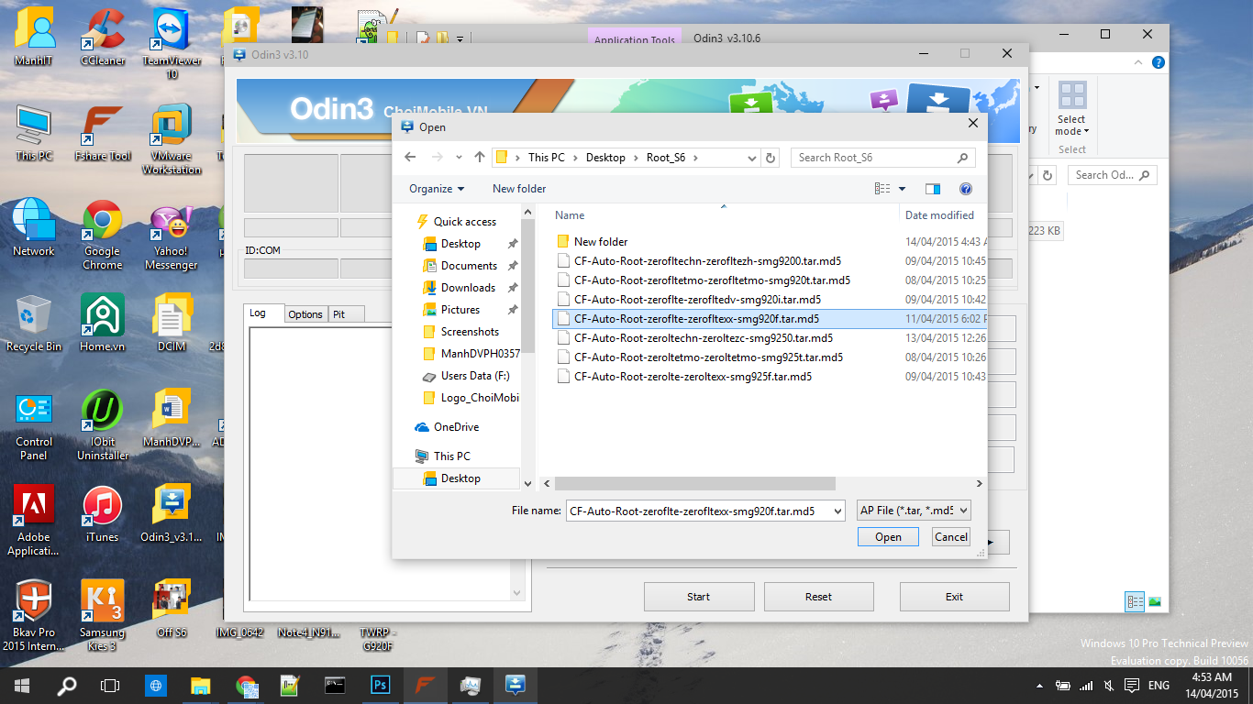Click the Reset button in Odin3
Image resolution: width=1253 pixels, height=704 pixels.
pyautogui.click(x=818, y=597)
